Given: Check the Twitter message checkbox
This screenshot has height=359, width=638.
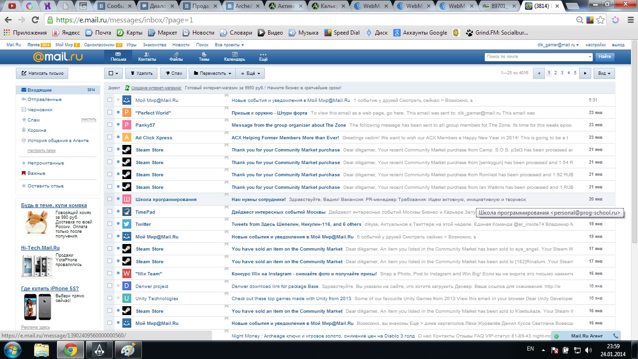Looking at the screenshot, I should click(x=110, y=224).
